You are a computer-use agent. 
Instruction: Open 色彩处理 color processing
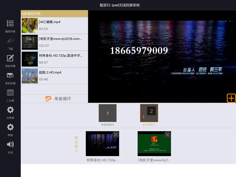(x=10, y=76)
